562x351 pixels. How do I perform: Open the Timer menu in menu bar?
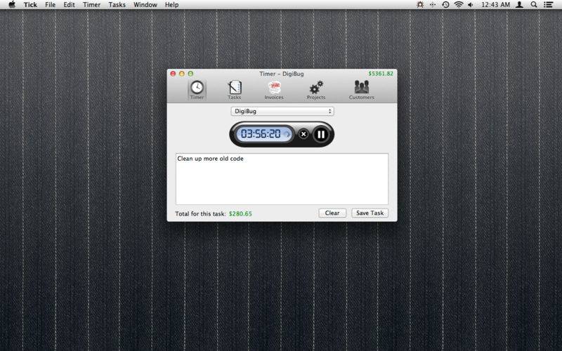[x=92, y=5]
